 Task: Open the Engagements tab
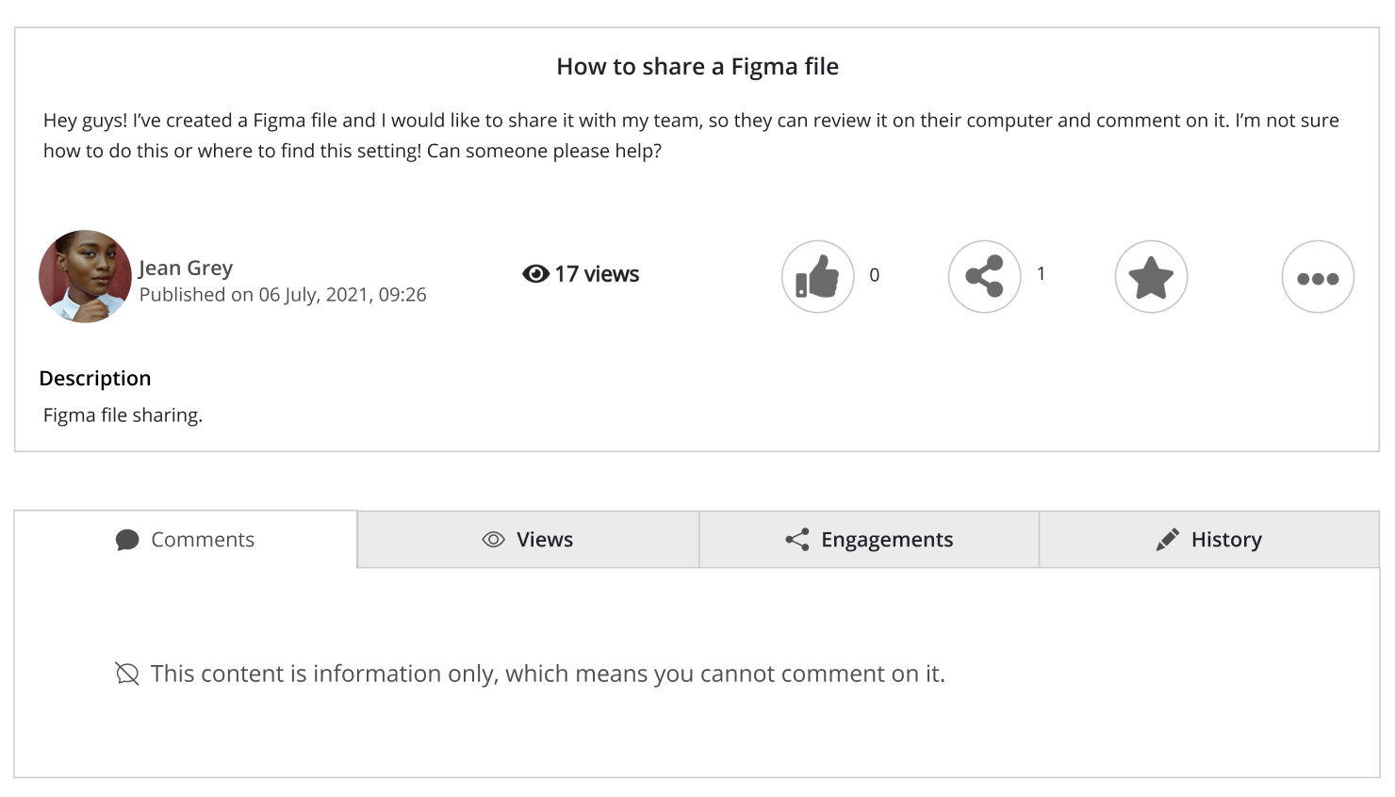point(869,540)
